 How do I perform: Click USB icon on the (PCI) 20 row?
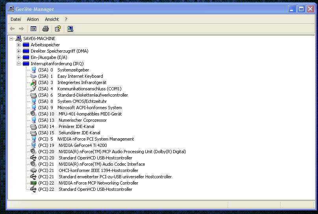click(x=33, y=158)
